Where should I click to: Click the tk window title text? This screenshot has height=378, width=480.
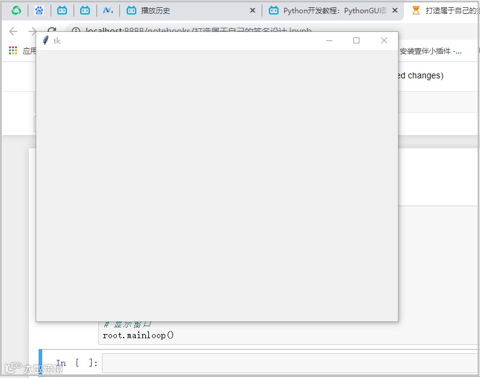(57, 41)
